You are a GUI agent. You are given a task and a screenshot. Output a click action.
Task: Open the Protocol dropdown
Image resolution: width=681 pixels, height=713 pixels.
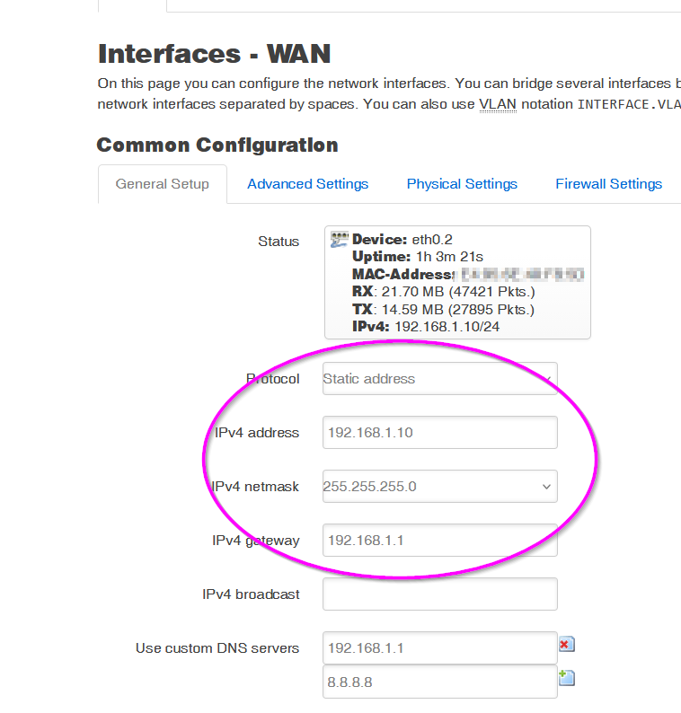[x=439, y=379]
